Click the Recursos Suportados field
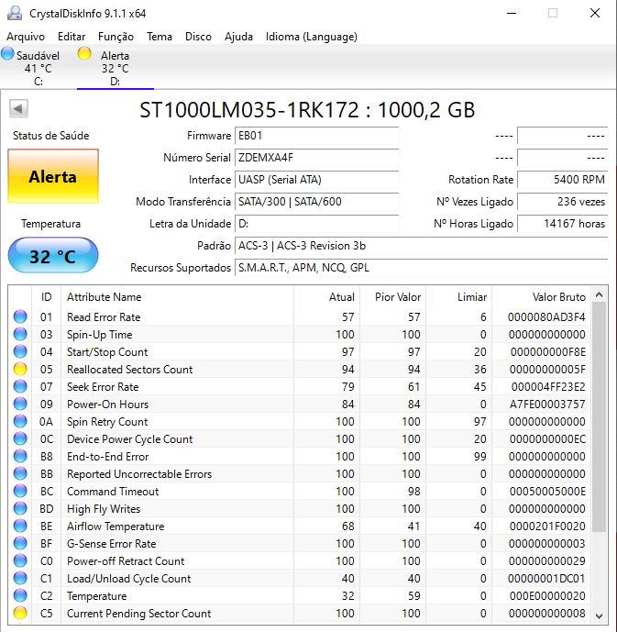 point(422,268)
